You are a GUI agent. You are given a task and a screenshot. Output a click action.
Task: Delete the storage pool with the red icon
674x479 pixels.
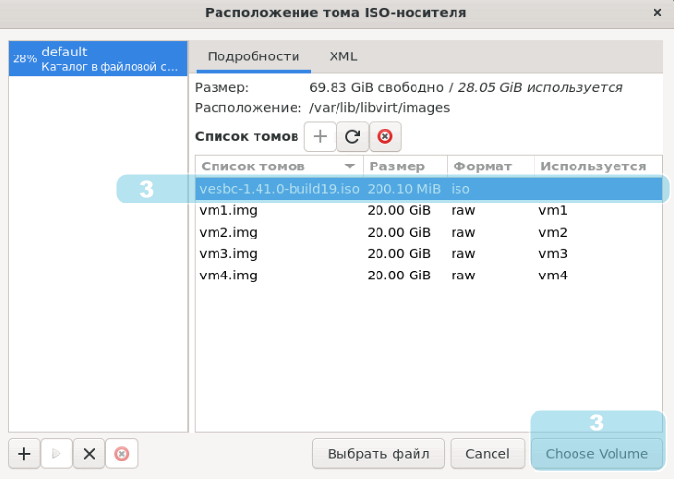tap(121, 453)
